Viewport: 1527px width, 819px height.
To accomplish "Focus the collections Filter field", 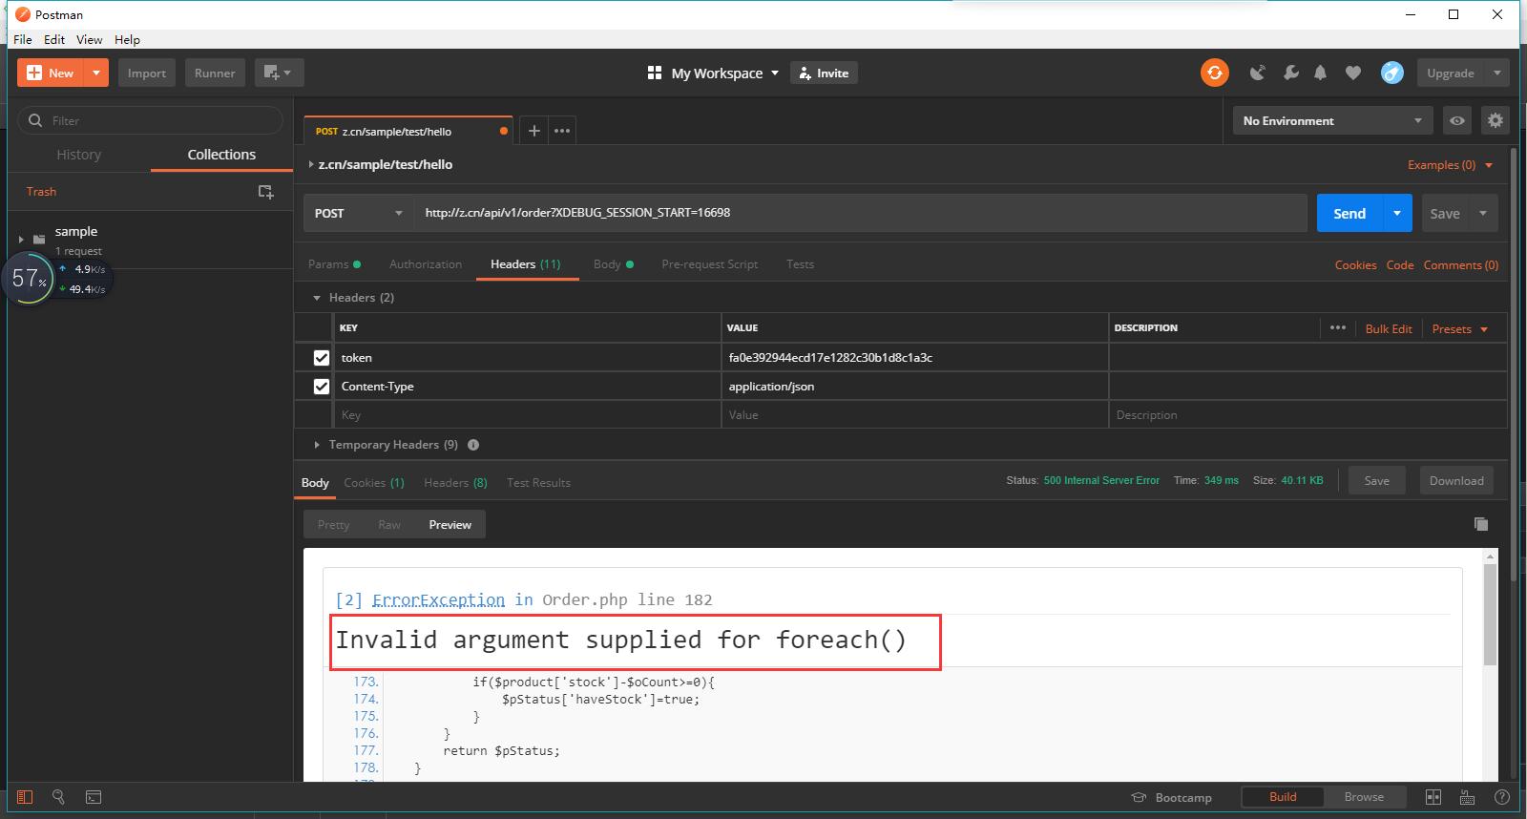I will coord(151,120).
